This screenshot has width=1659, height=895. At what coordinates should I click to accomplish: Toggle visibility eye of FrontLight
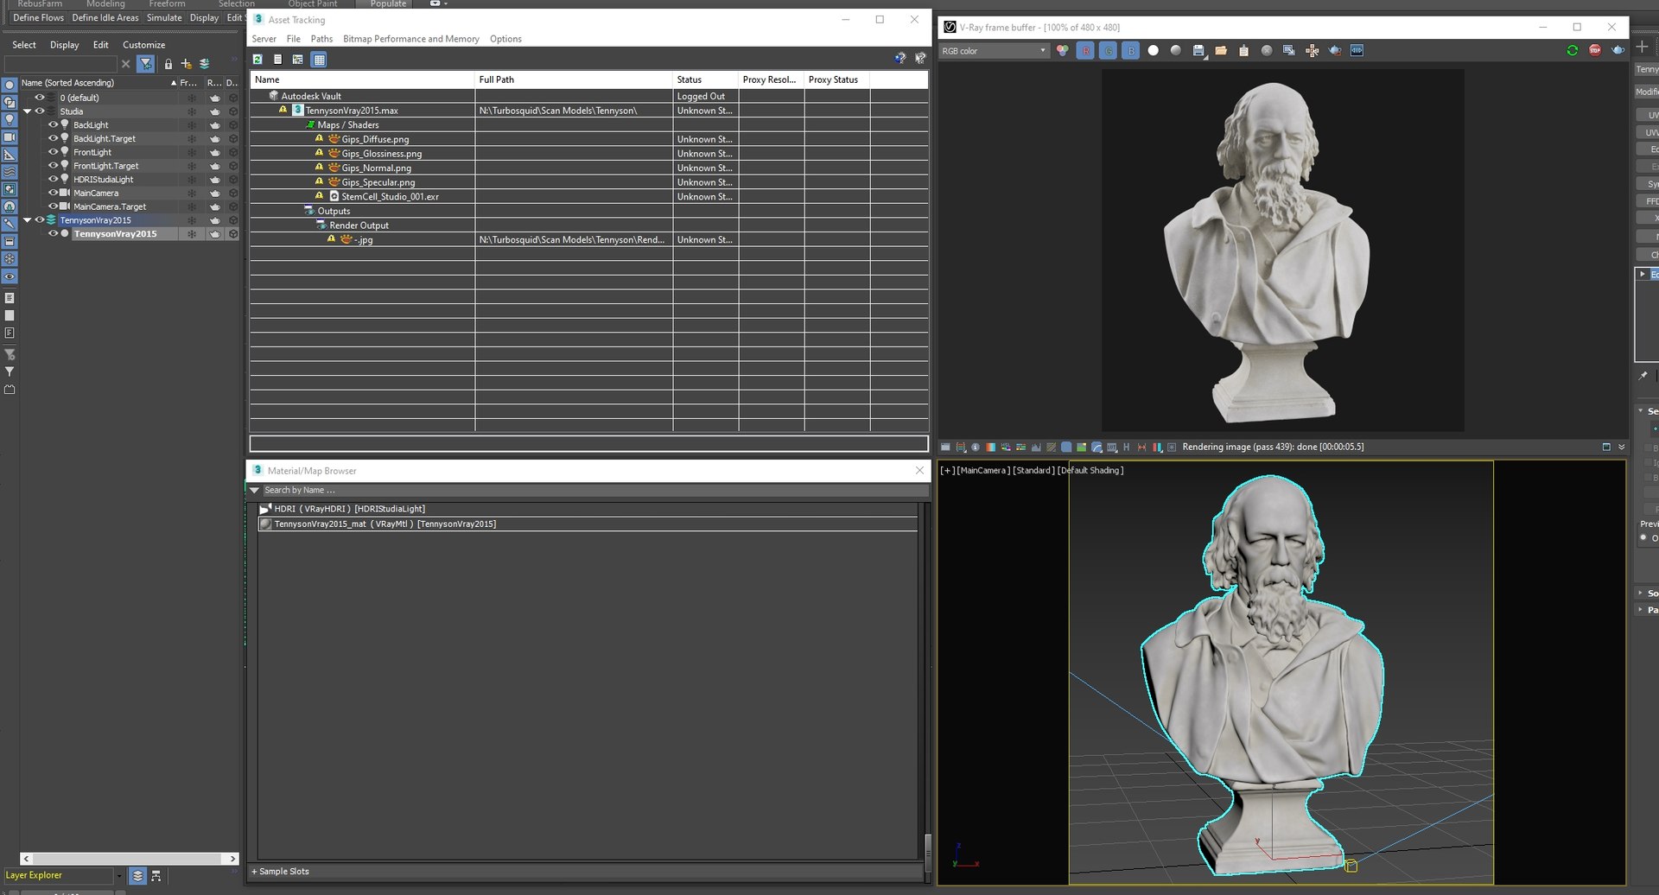[x=53, y=152]
